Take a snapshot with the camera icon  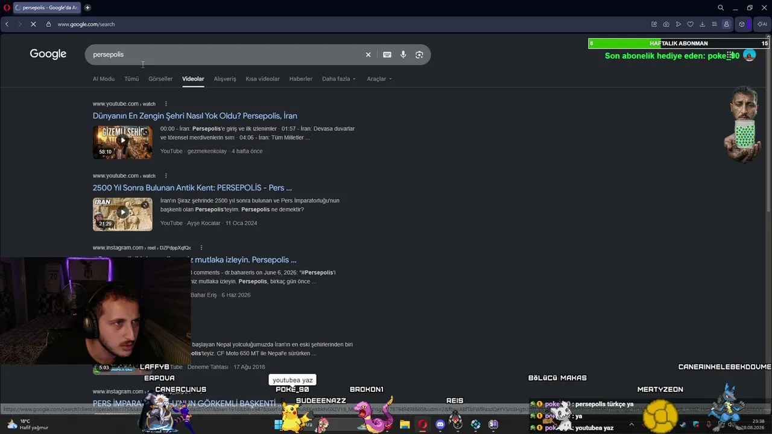point(666,24)
